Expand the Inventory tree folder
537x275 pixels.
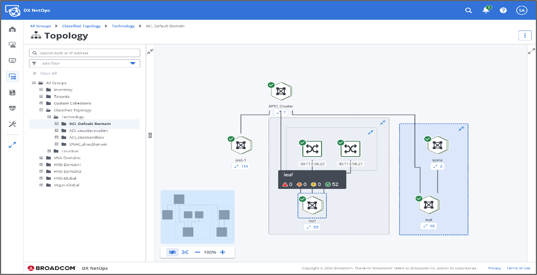pos(41,90)
